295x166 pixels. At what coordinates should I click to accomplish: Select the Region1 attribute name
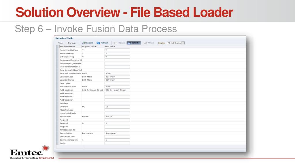tap(64, 120)
